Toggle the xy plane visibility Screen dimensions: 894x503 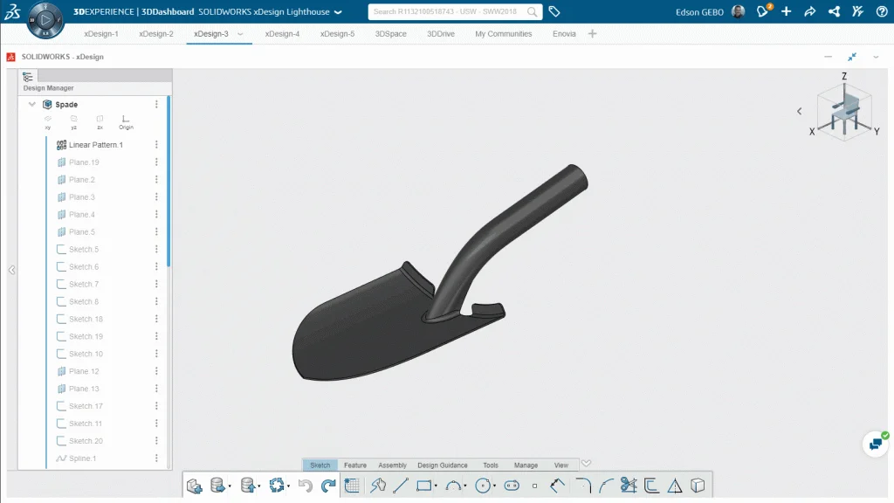pyautogui.click(x=48, y=121)
